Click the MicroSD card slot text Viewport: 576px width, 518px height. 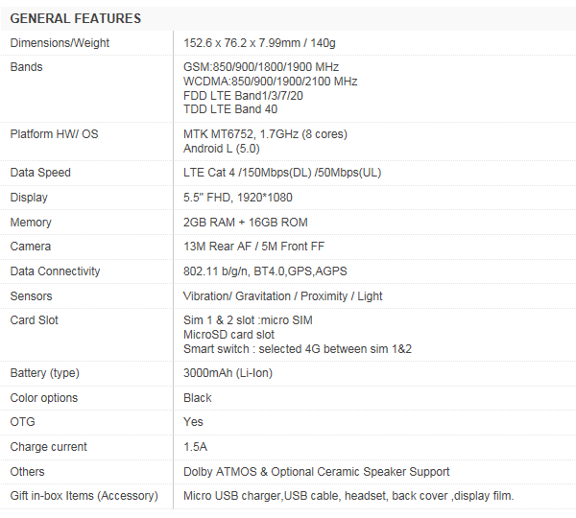click(x=228, y=335)
